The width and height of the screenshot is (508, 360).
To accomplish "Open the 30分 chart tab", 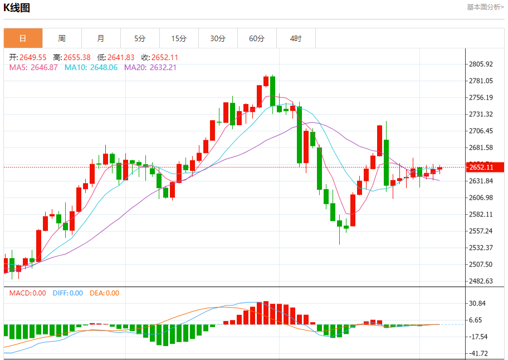I will (218, 38).
